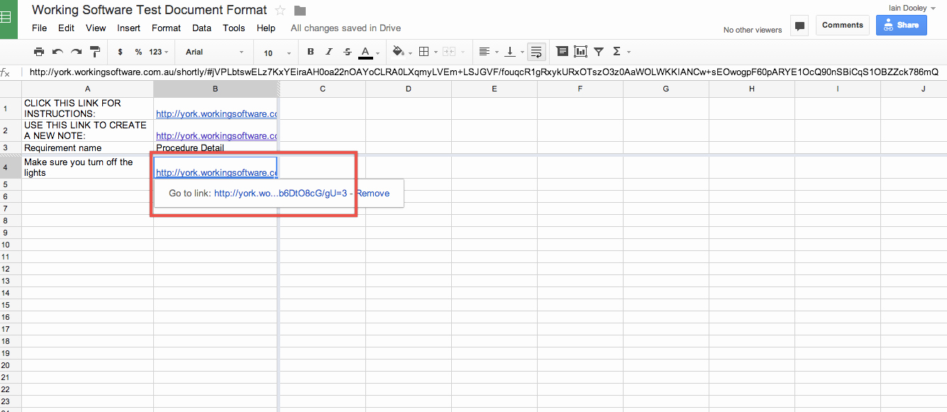Click the horizontal align icon
The height and width of the screenshot is (412, 947).
tap(484, 52)
